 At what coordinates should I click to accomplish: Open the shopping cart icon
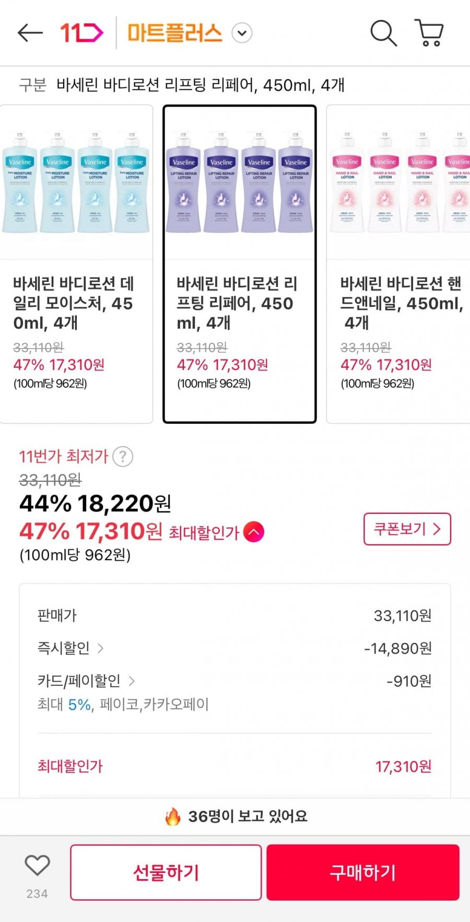click(x=429, y=33)
